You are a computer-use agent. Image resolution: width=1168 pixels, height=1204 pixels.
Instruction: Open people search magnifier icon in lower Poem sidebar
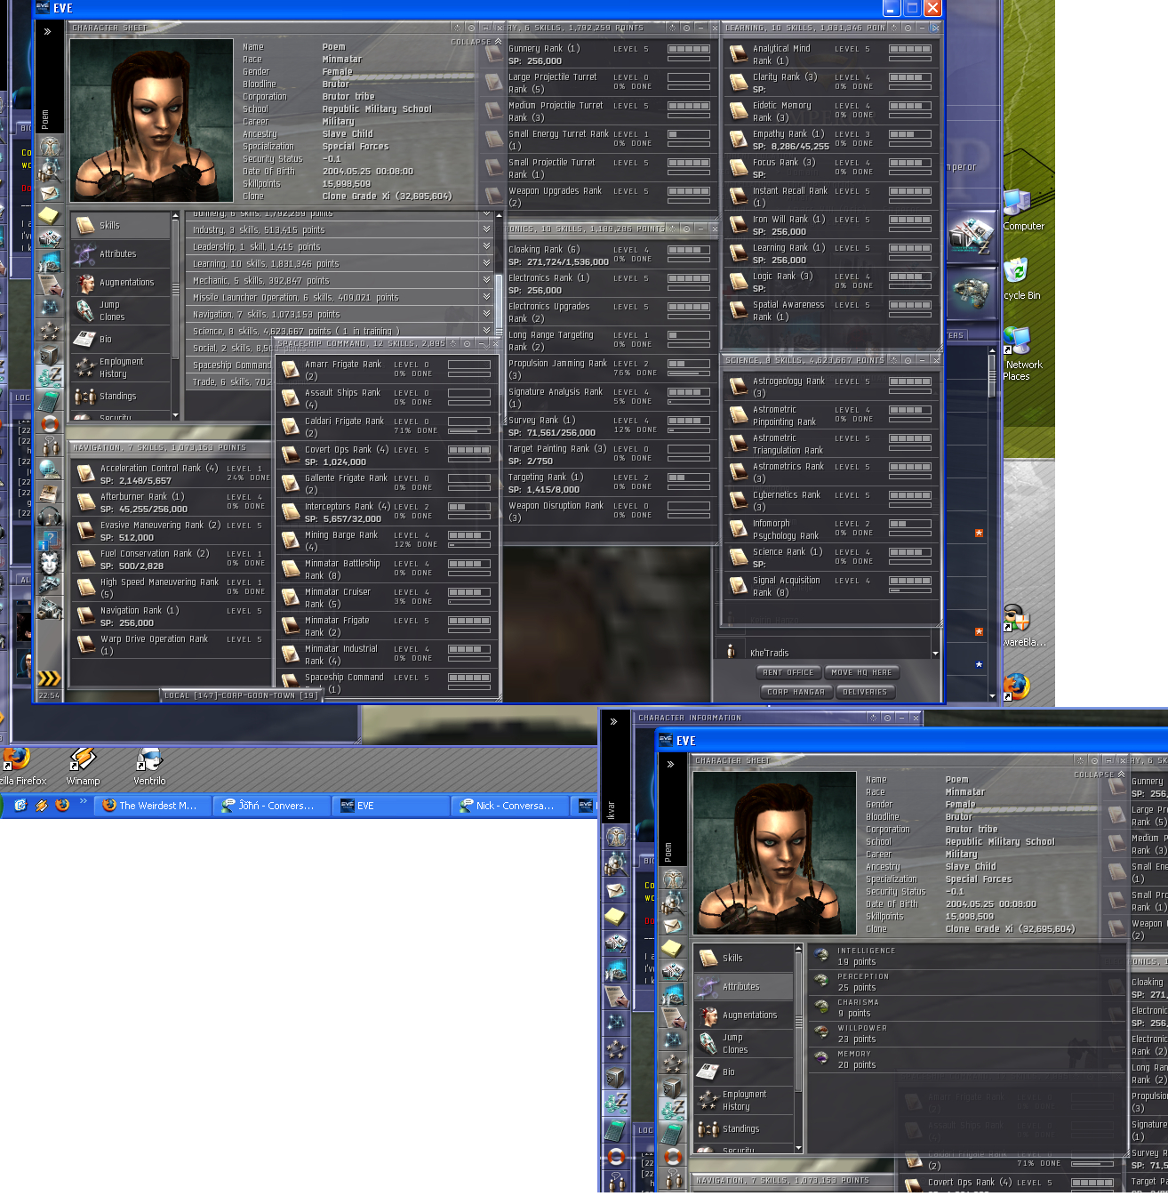673,903
